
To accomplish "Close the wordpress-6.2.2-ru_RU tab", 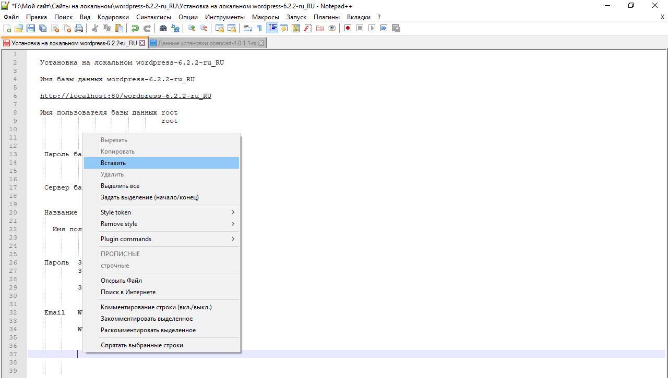I will [x=142, y=43].
